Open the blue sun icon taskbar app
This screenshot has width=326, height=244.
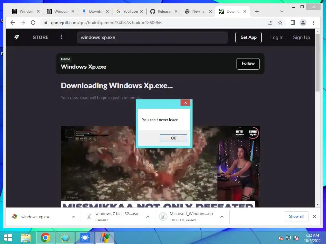click(85, 238)
